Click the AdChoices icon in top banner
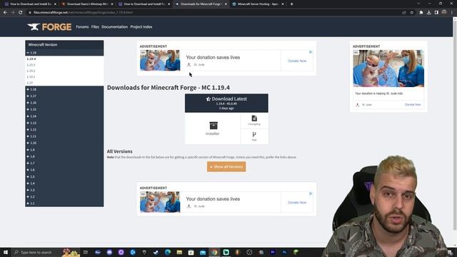This screenshot has height=257, width=457. tap(311, 52)
